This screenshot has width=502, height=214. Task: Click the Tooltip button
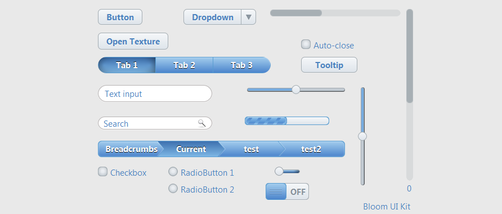pos(329,65)
